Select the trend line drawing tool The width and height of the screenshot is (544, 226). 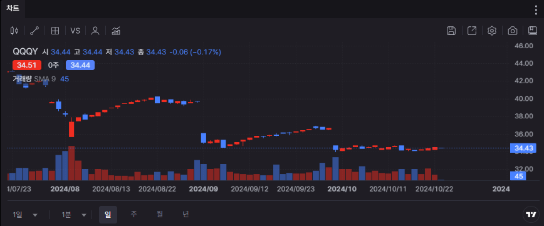coord(34,31)
